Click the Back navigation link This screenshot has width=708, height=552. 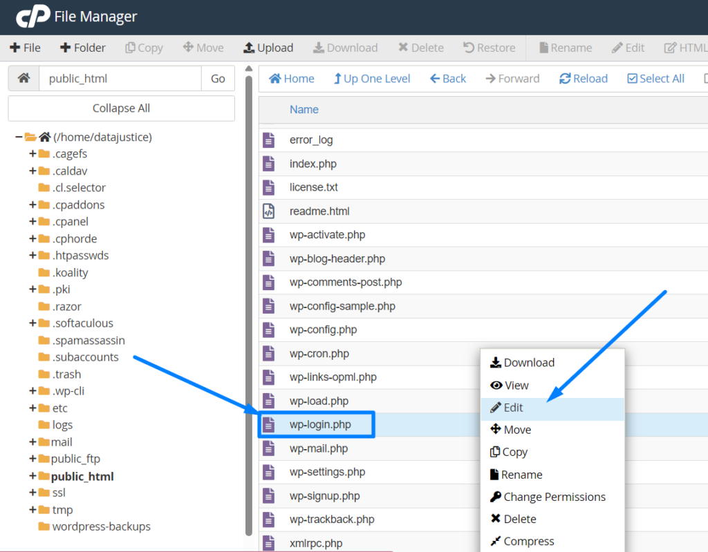click(x=448, y=79)
